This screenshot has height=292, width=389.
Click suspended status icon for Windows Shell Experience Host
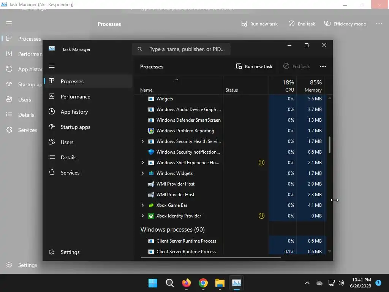click(x=261, y=163)
